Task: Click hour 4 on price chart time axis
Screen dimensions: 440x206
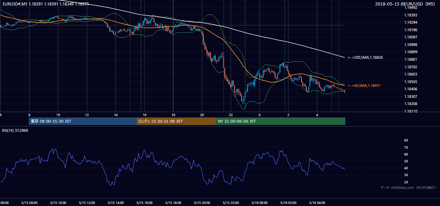Action: point(317,115)
